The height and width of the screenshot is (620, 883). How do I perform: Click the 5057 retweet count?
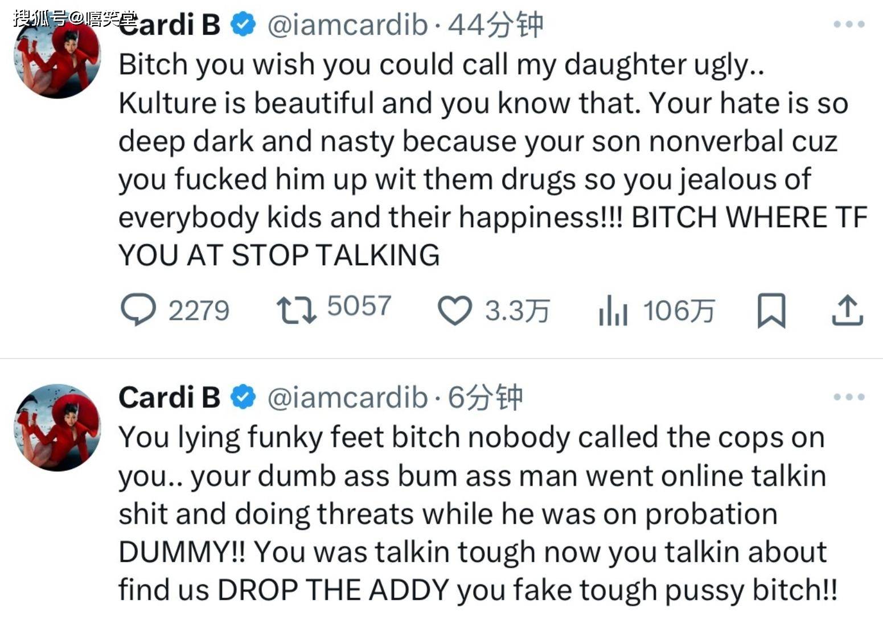pyautogui.click(x=359, y=306)
